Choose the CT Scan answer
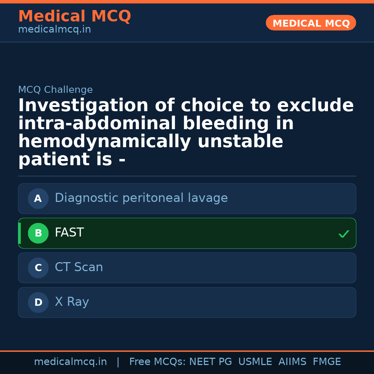374x374 pixels. click(79, 267)
